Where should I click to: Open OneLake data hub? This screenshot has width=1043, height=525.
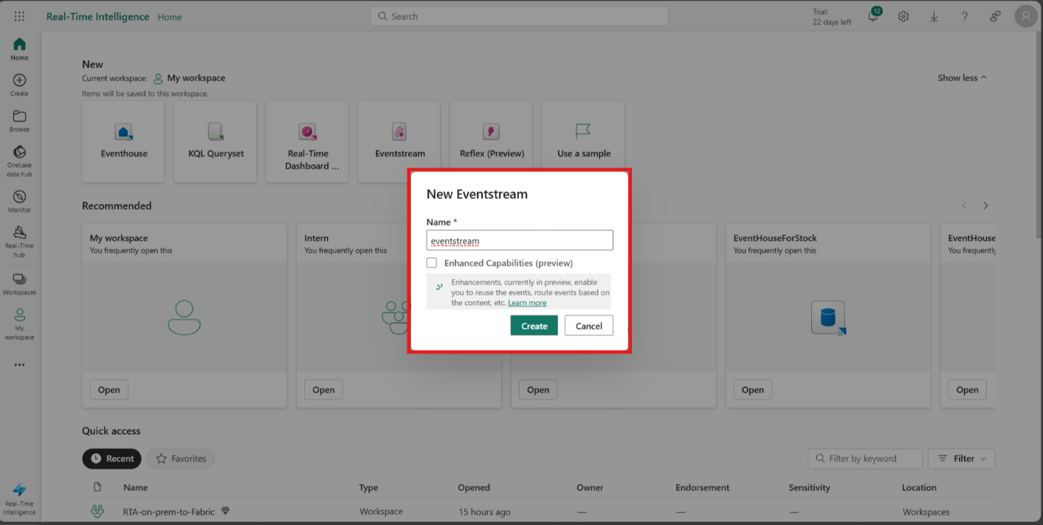pos(19,162)
